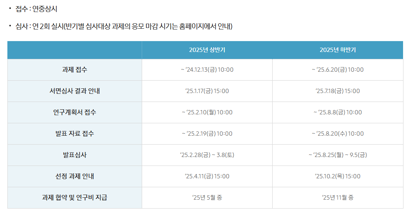Click the 발표 자료 접수 row label
This screenshot has width=412, height=214.
75,134
